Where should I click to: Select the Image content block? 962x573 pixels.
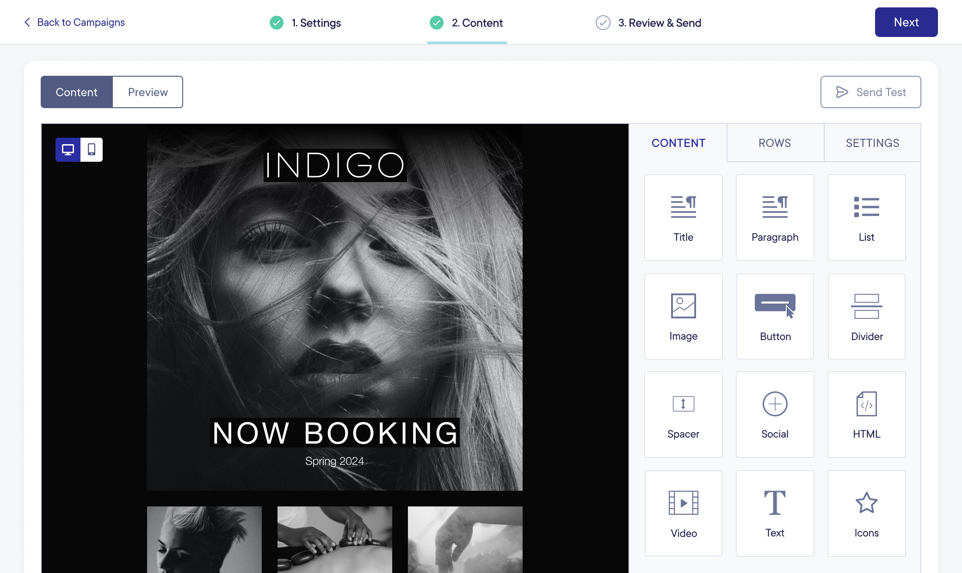(x=683, y=317)
